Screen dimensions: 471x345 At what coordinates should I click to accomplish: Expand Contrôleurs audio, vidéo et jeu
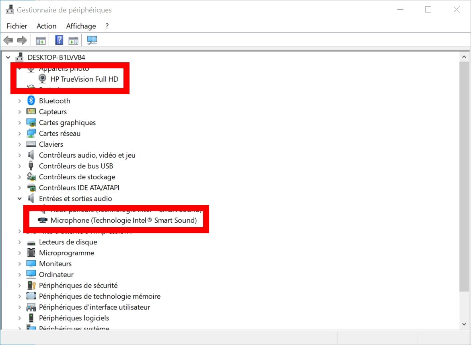coord(20,155)
